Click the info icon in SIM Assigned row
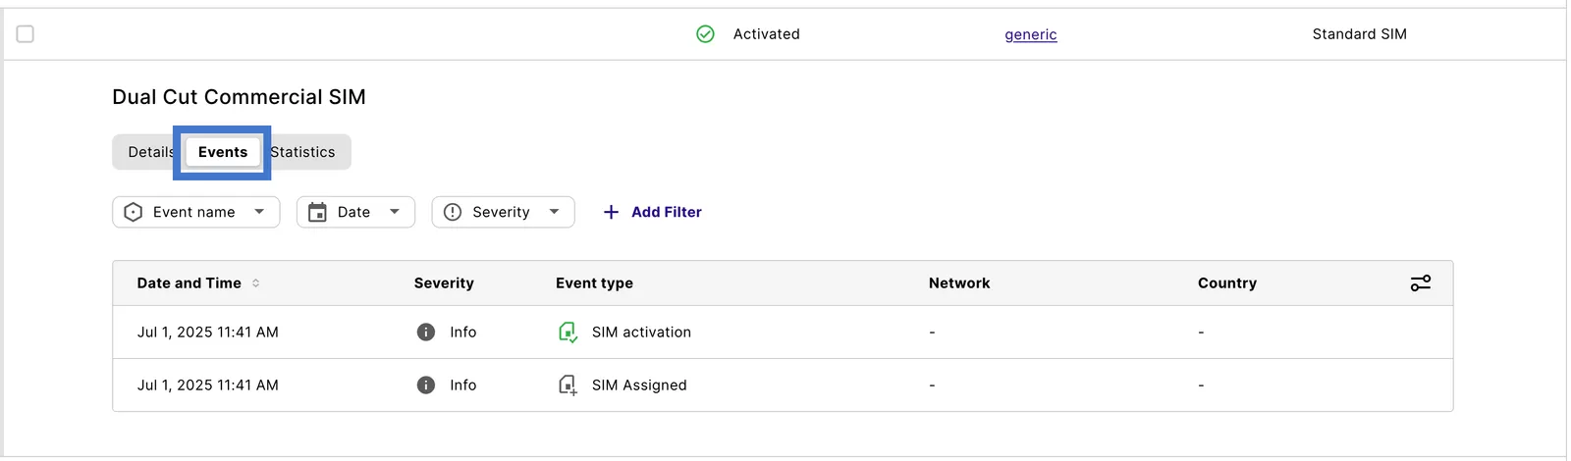The height and width of the screenshot is (461, 1571). [x=426, y=385]
